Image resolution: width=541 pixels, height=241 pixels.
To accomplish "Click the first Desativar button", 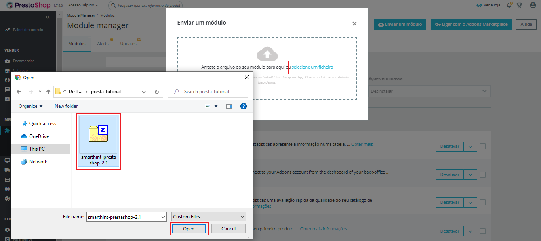I will pos(450,146).
